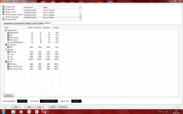Open the Clocks tab

(x=35, y=23)
